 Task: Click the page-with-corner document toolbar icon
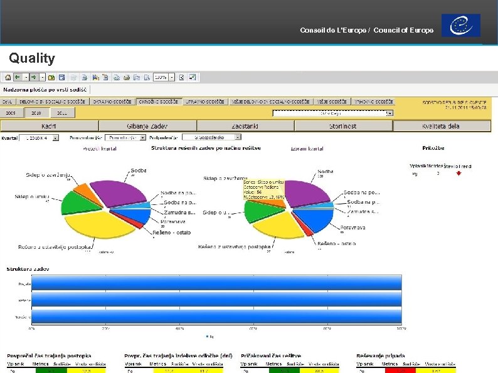coord(105,78)
